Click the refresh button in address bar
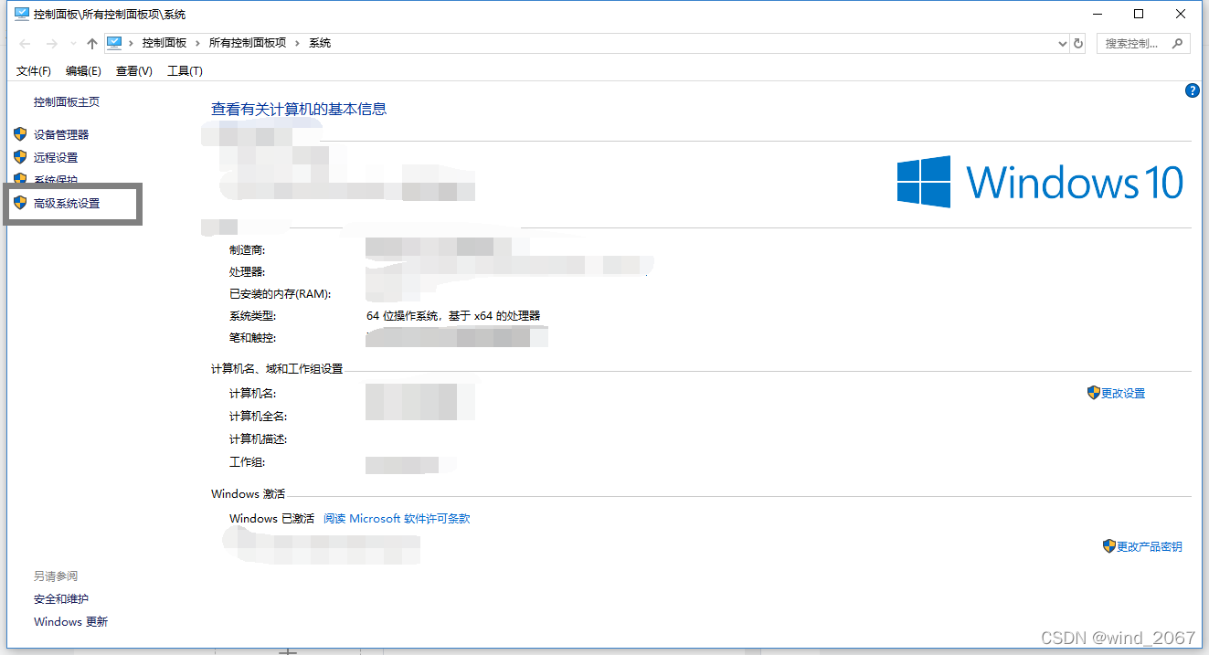 coord(1078,43)
